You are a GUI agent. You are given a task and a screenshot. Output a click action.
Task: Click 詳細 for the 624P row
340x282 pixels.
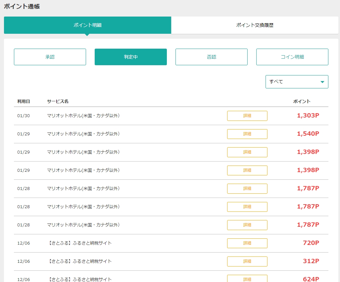point(247,279)
